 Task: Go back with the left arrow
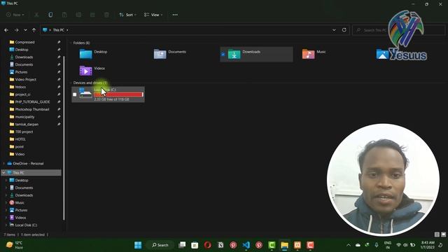[x=6, y=30]
